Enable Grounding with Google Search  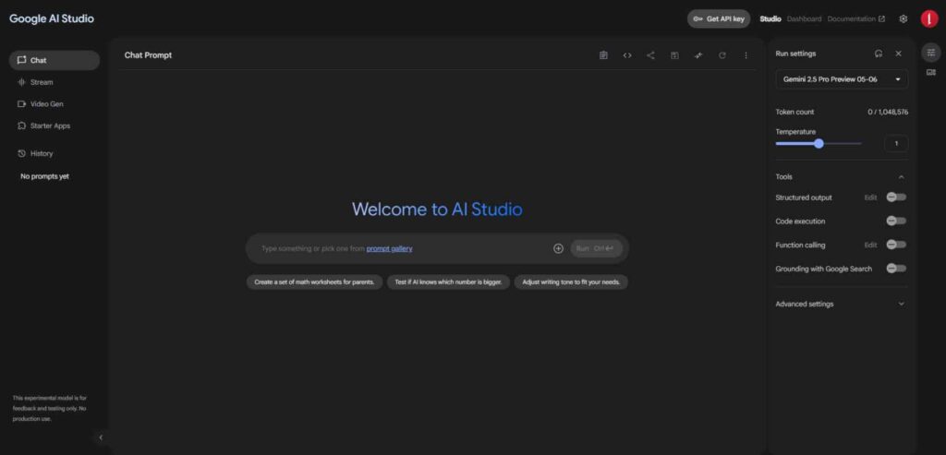pyautogui.click(x=896, y=269)
